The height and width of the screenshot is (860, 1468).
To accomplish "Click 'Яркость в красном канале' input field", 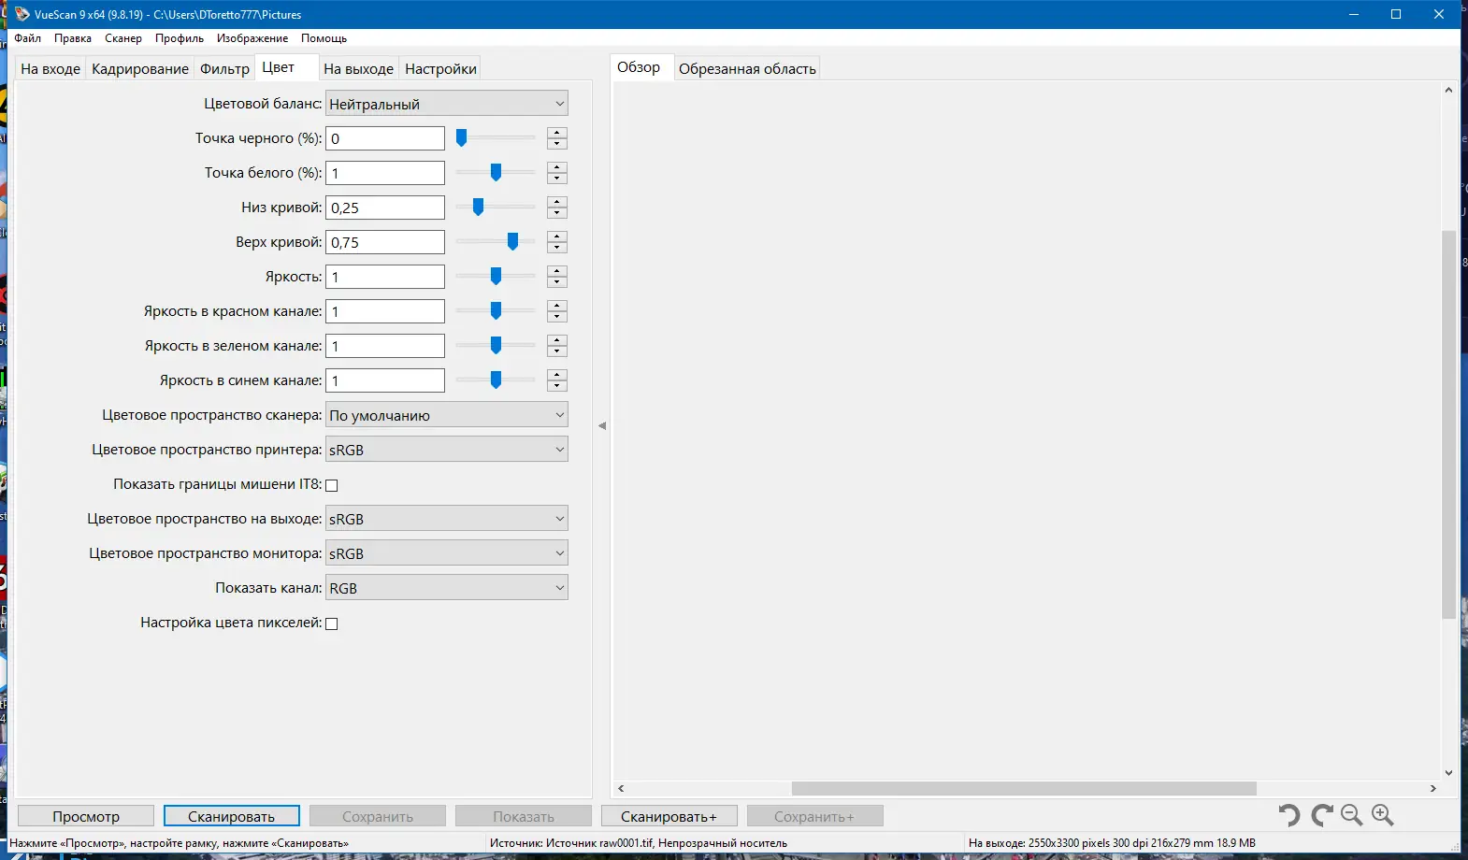I will [x=385, y=311].
